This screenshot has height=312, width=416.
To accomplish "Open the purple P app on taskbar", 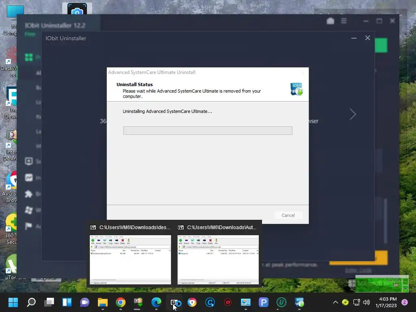I will (263, 302).
